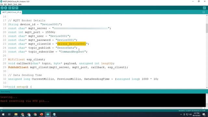Screen dimensions: 208x117
Task: Click the blurred mqtt_server value on line 19
Action: pos(81,28)
